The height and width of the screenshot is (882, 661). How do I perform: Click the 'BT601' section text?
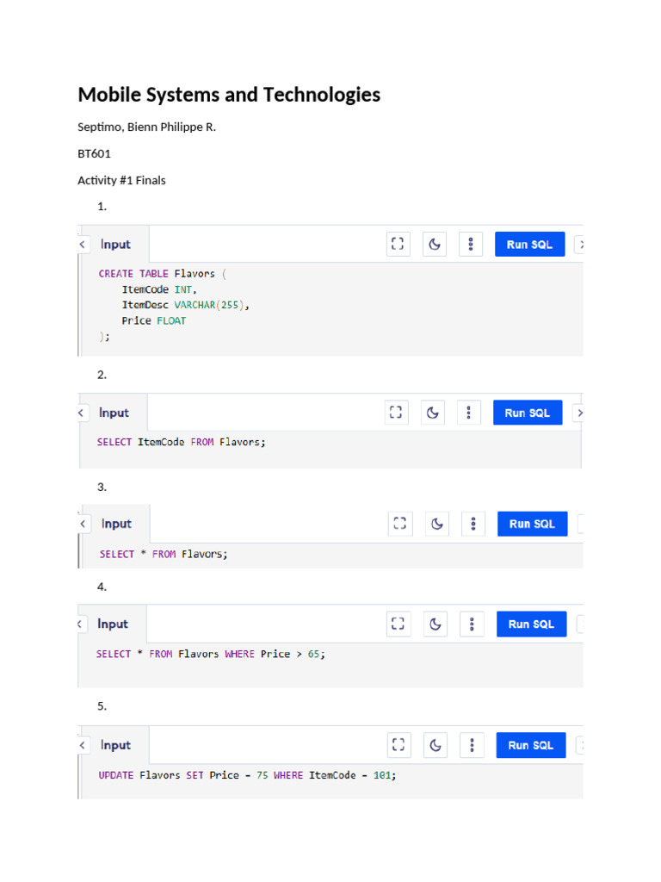coord(95,153)
